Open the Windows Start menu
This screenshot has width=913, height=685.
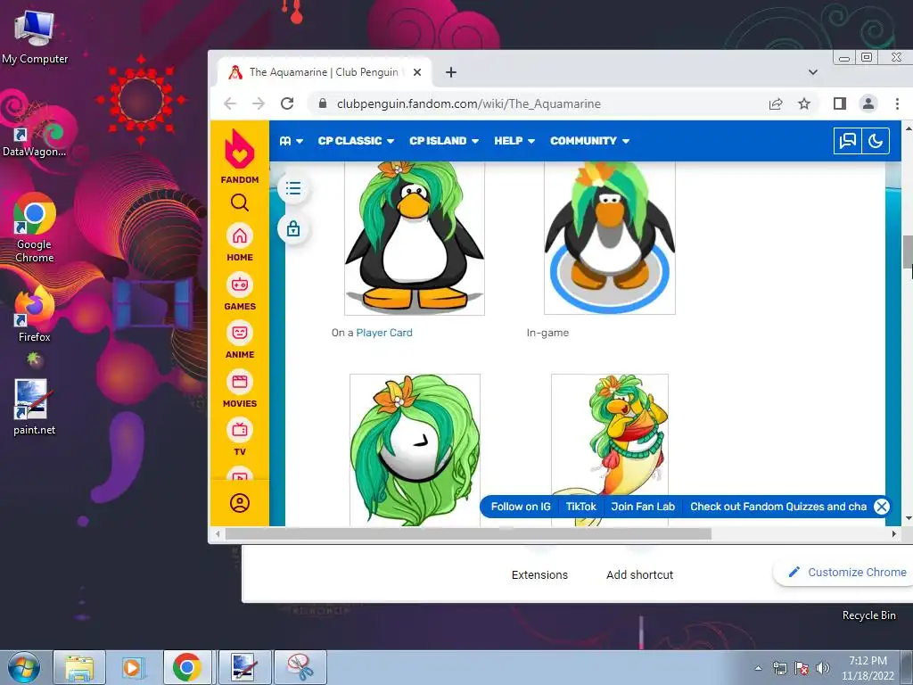[24, 667]
